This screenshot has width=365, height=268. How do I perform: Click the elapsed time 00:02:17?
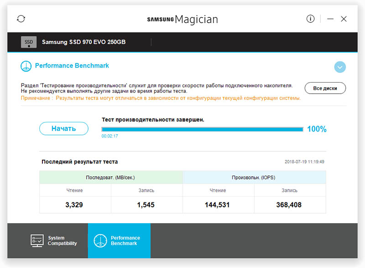[x=109, y=136]
